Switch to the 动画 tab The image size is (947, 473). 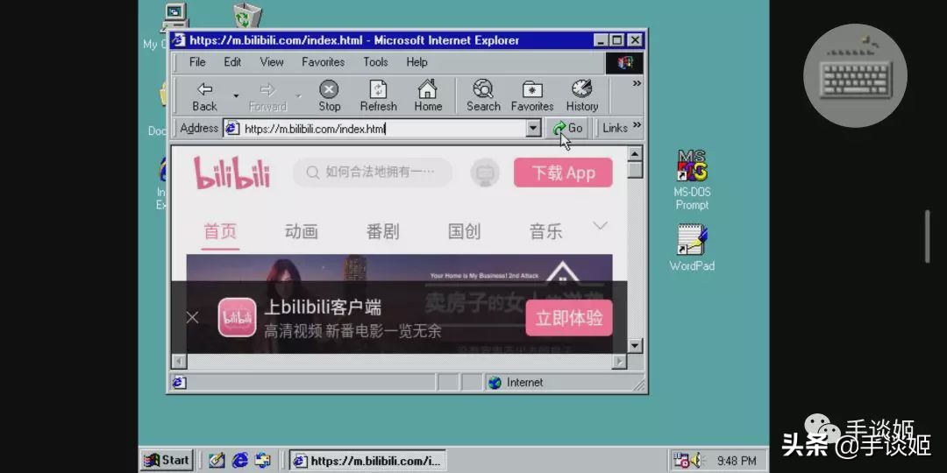coord(302,231)
